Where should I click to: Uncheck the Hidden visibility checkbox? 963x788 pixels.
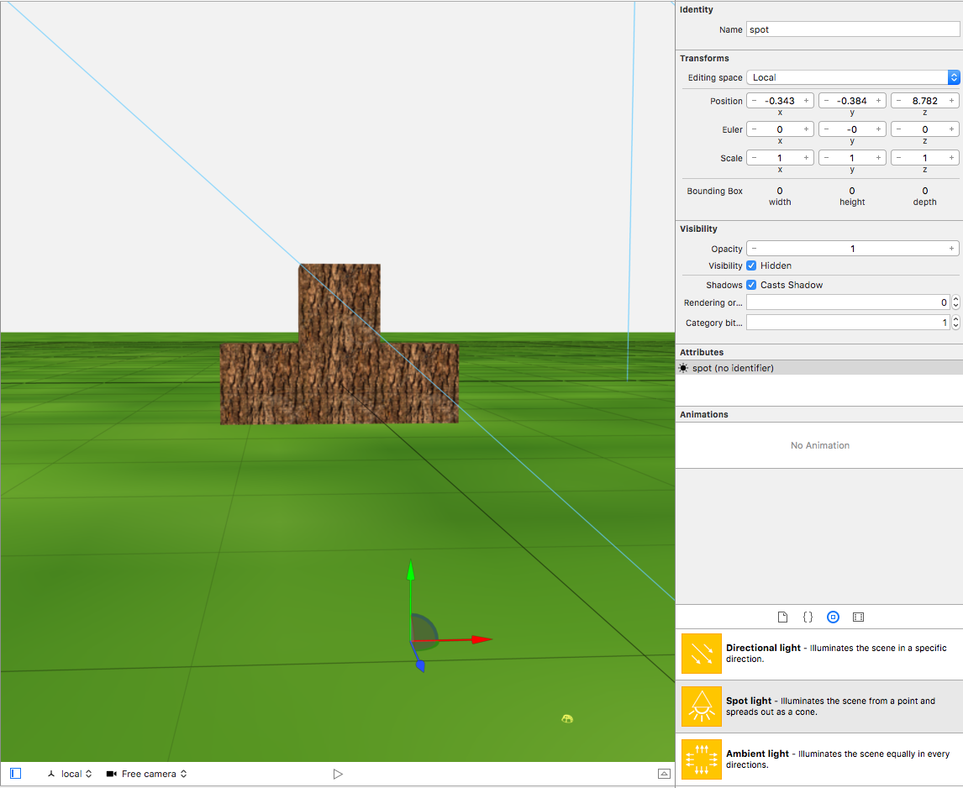(751, 265)
